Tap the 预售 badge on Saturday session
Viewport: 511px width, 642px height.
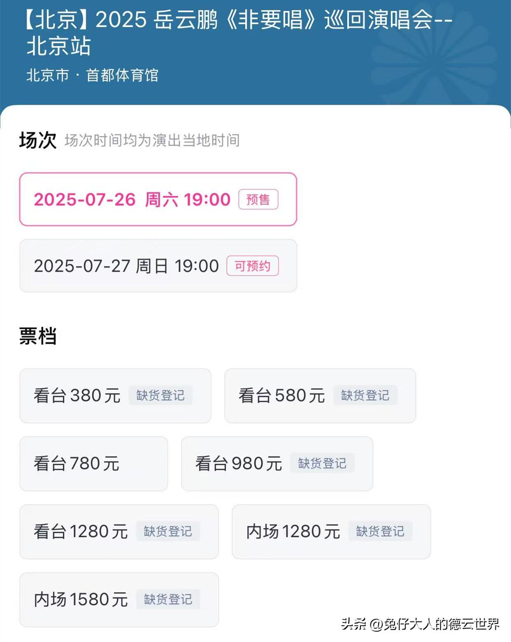tap(258, 199)
